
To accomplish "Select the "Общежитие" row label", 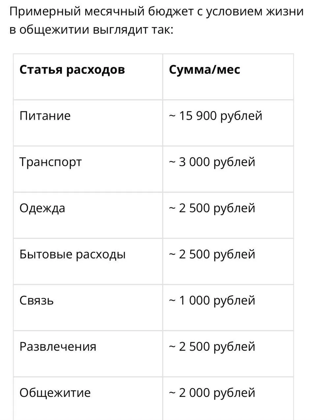I will (55, 393).
